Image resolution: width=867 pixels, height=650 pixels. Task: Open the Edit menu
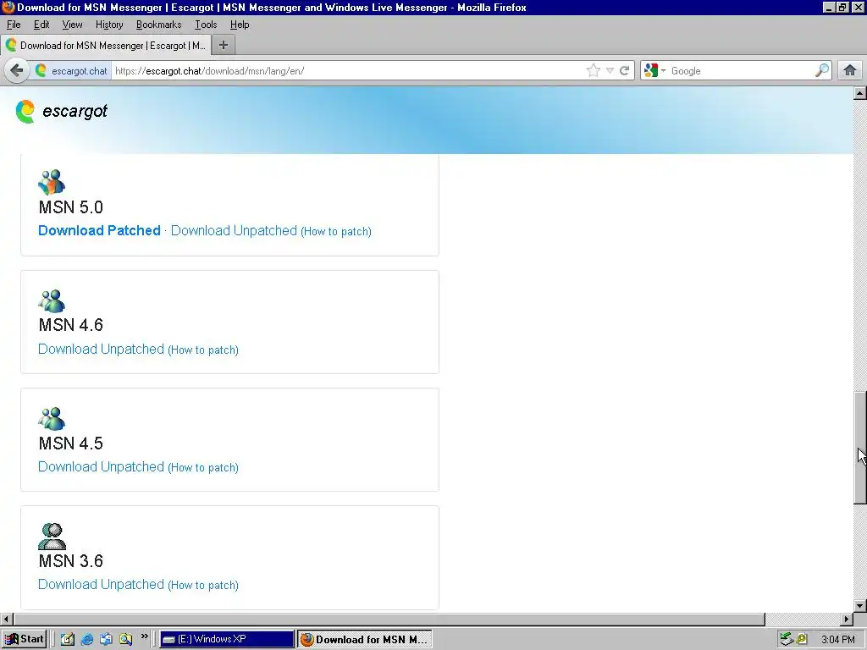tap(41, 25)
